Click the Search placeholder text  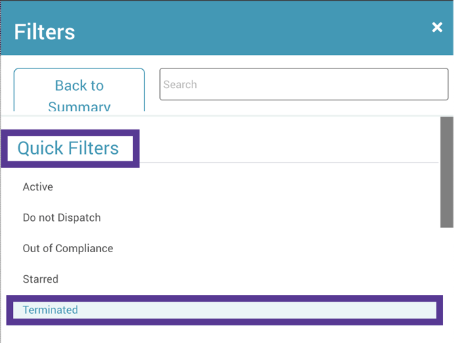click(x=180, y=85)
